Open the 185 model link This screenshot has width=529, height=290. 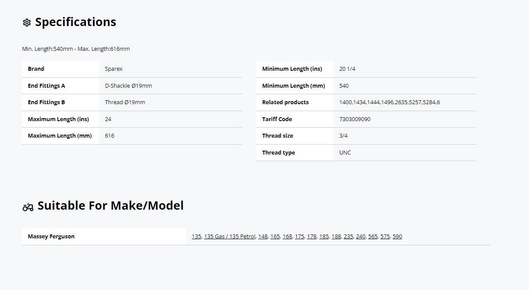point(324,237)
